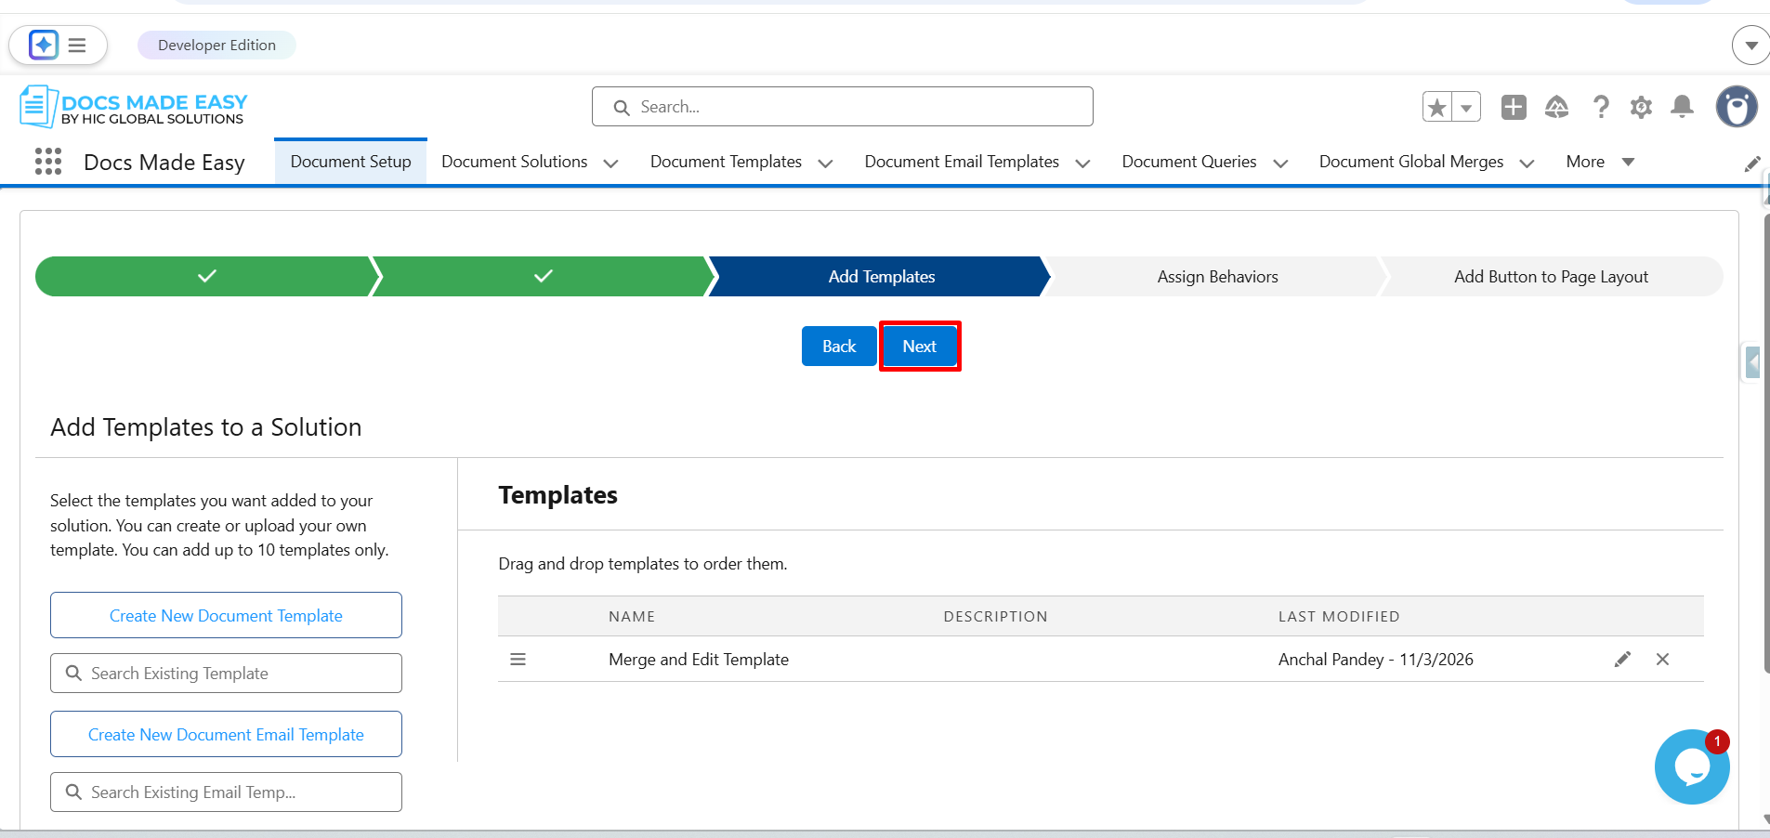Click the LAST MODIFIED column header
1770x838 pixels.
[1339, 617]
